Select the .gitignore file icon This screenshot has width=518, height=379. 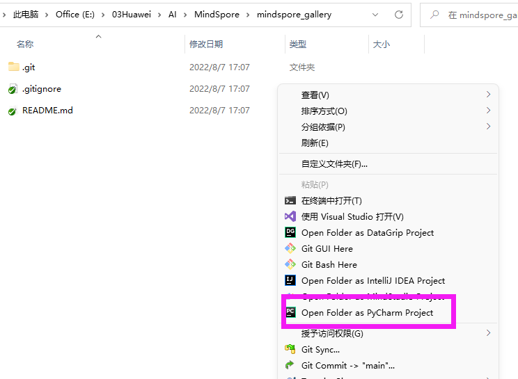pos(13,89)
